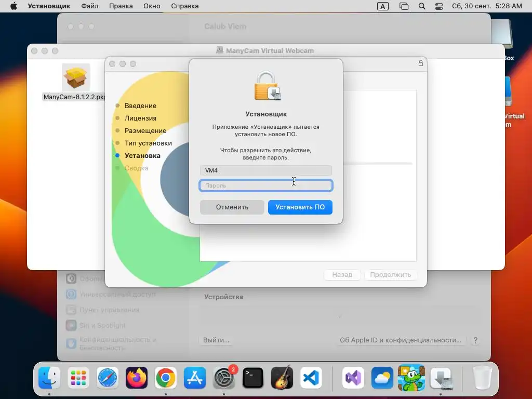Open the Apple menu

[14, 6]
